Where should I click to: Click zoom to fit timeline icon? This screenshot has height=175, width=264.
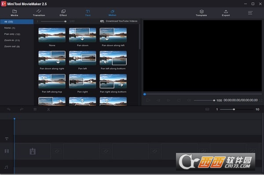point(207,109)
